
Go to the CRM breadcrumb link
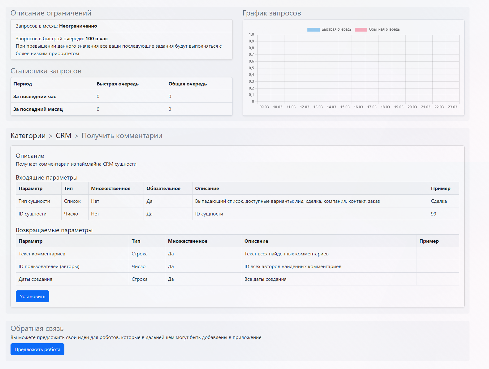[63, 136]
